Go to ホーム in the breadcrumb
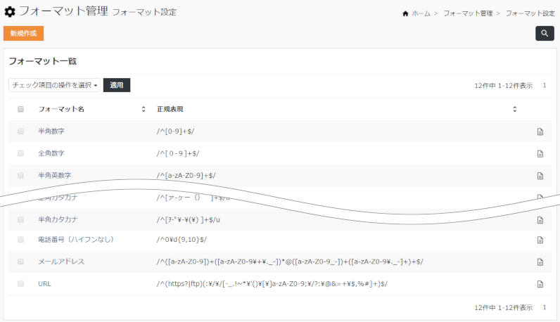 click(x=421, y=13)
